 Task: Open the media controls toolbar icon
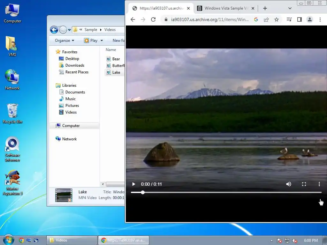pos(289,19)
